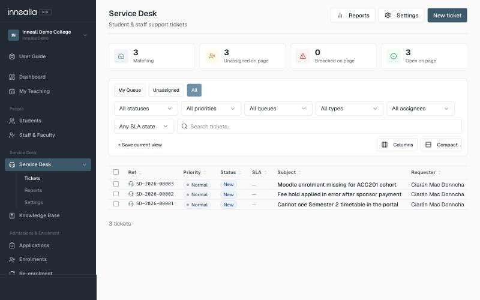Select checkbox for ticket SD-2026-00003
480x300 pixels.
point(116,184)
